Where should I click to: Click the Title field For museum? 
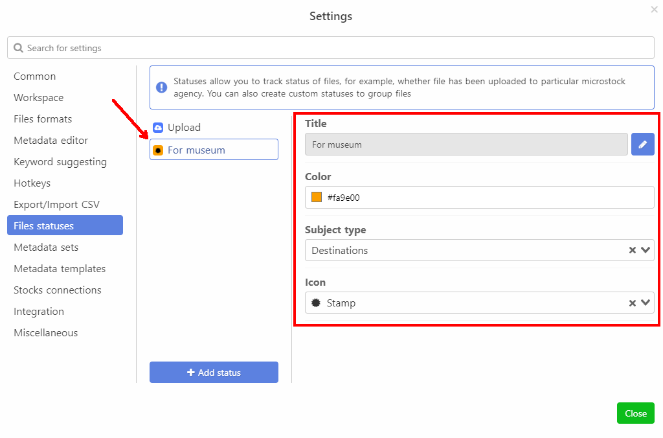tap(466, 144)
